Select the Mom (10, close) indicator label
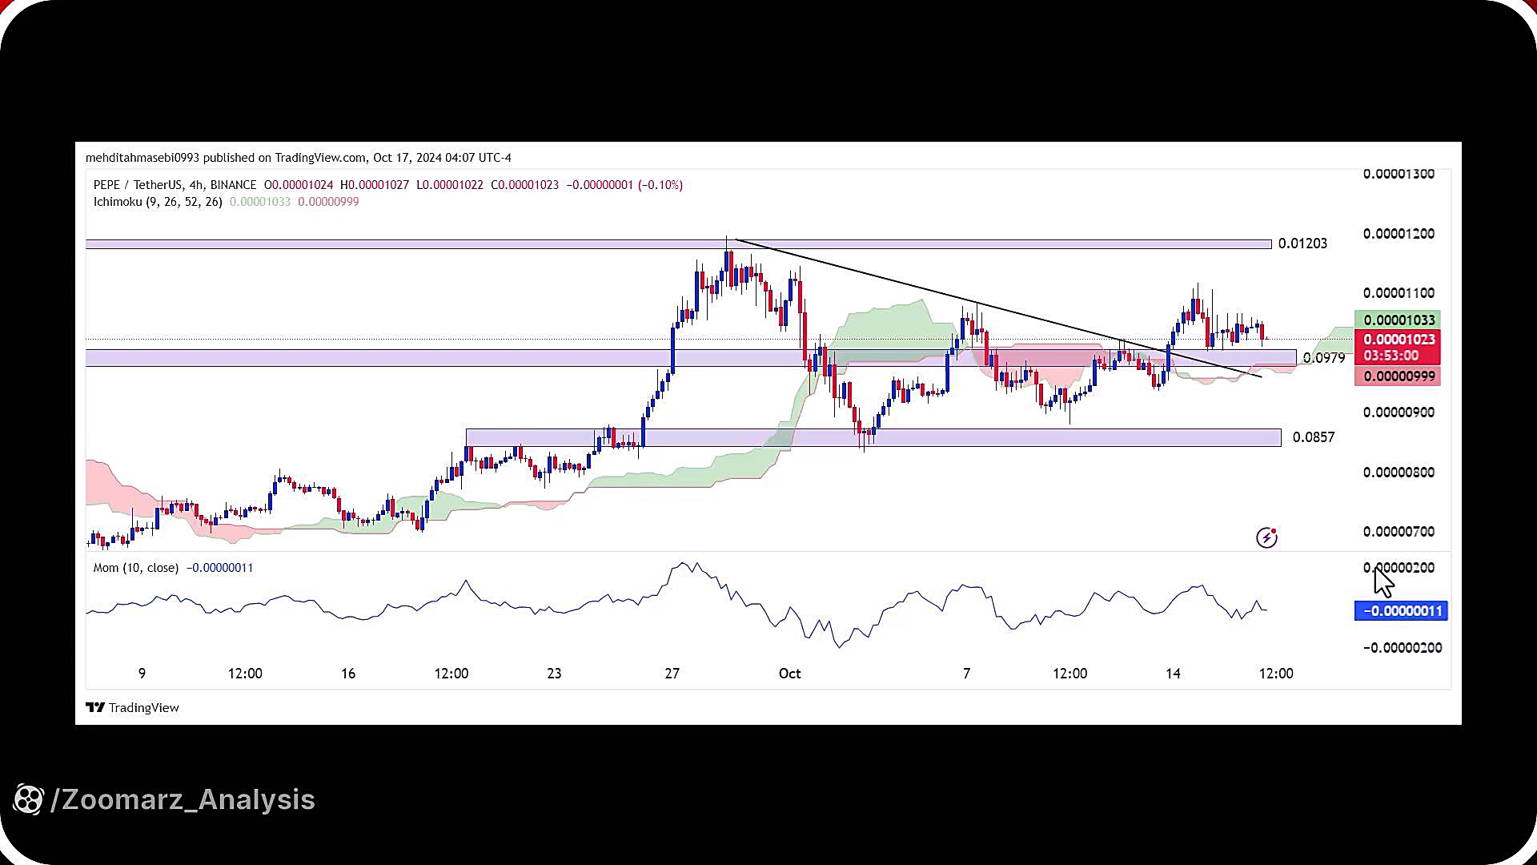This screenshot has height=865, width=1537. click(x=136, y=568)
